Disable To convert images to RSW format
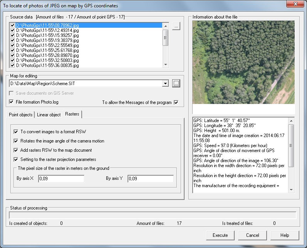This screenshot has width=307, height=248. point(16,131)
